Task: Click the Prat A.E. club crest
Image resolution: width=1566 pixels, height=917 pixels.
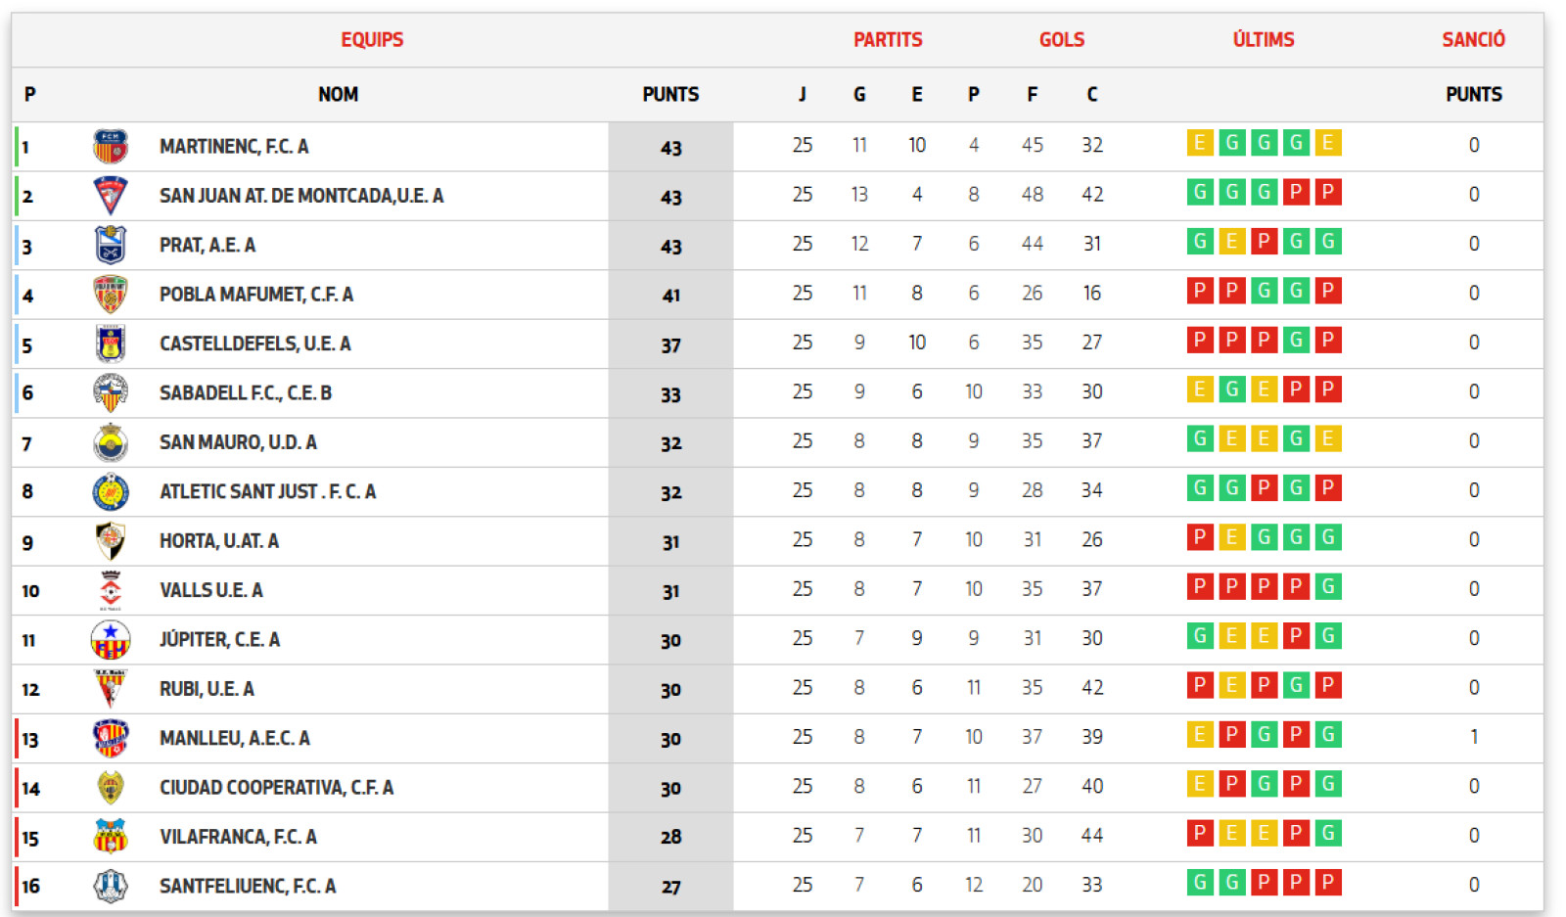Action: (111, 245)
